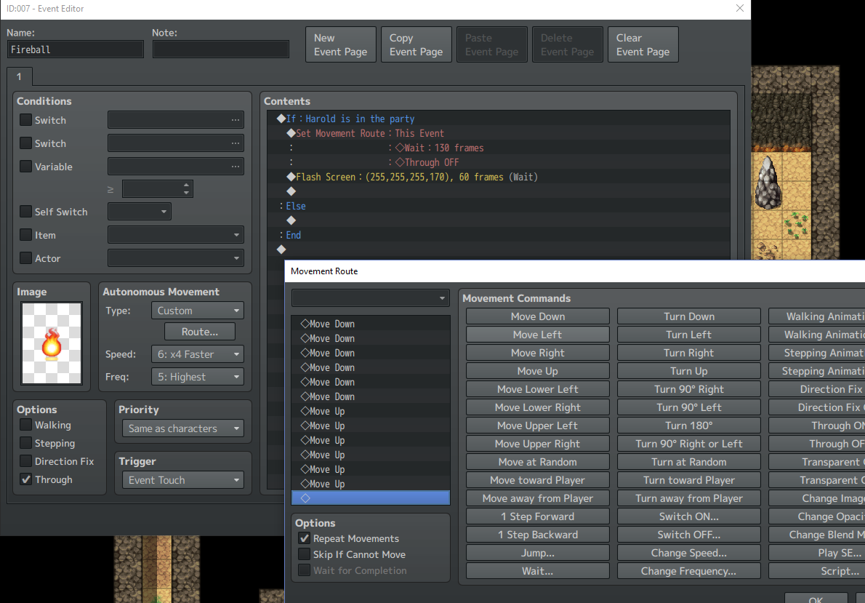Select the Else branch line
This screenshot has width=865, height=603.
pos(499,206)
